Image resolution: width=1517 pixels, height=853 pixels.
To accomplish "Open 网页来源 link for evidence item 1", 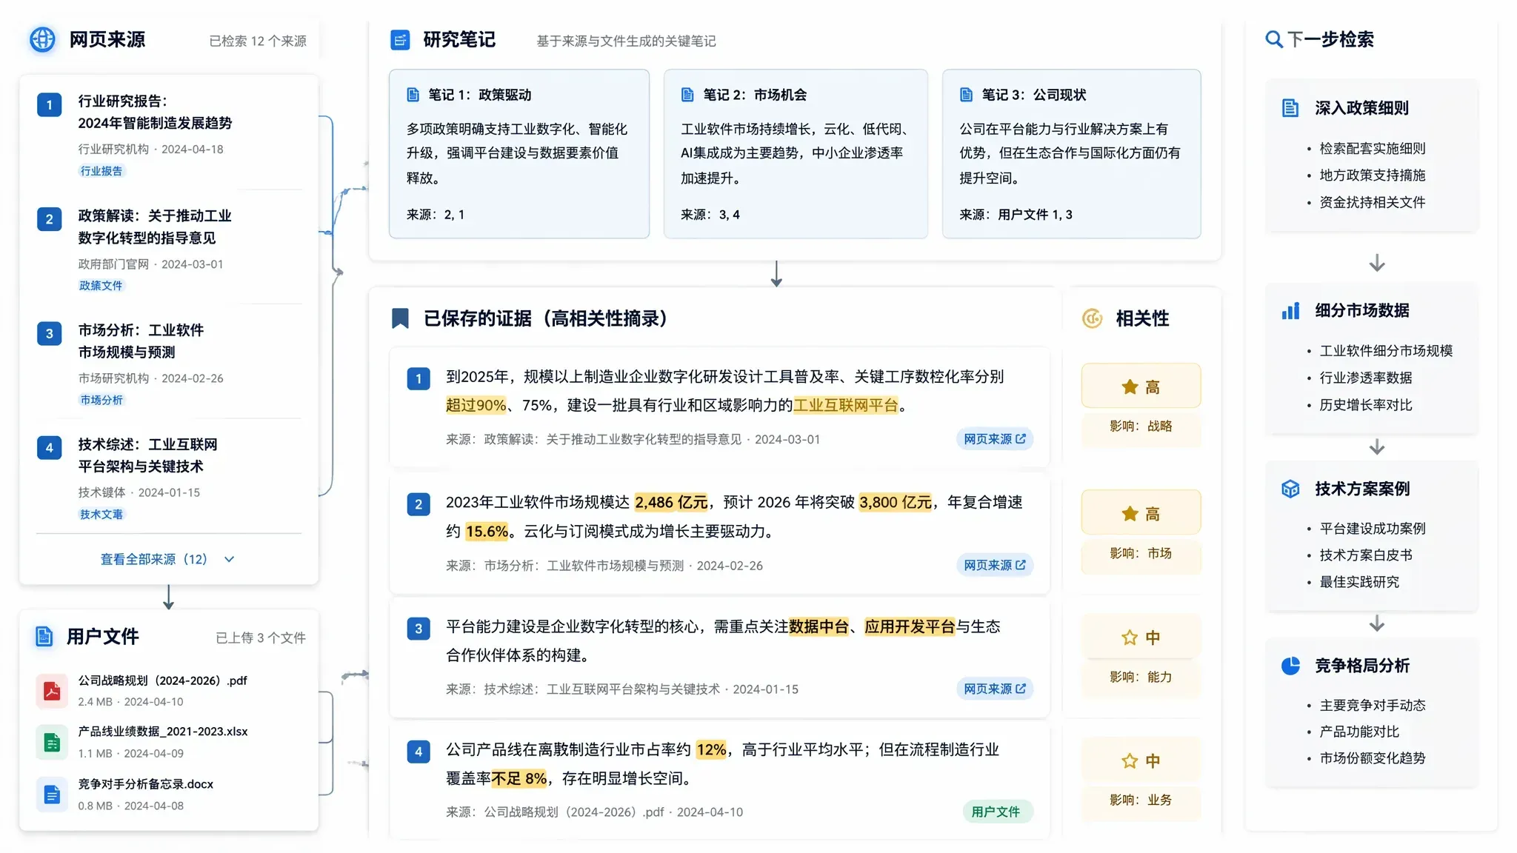I will click(994, 439).
